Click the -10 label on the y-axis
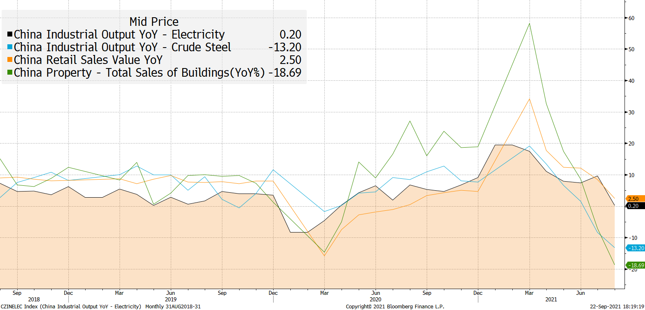The height and width of the screenshot is (310, 645). [x=633, y=238]
